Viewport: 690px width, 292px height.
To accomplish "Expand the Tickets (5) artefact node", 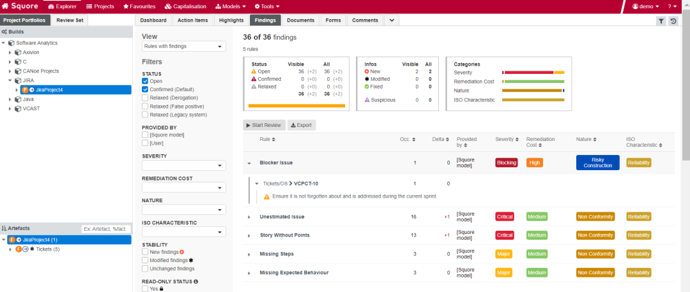I will tap(11, 249).
